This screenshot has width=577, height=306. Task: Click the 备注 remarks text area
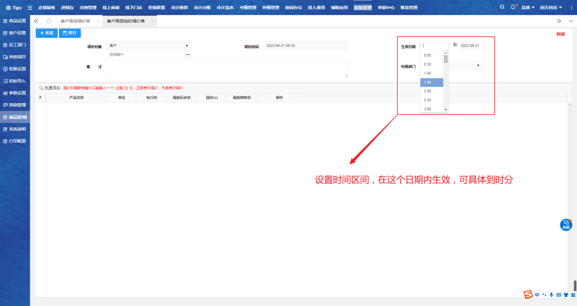[x=227, y=69]
